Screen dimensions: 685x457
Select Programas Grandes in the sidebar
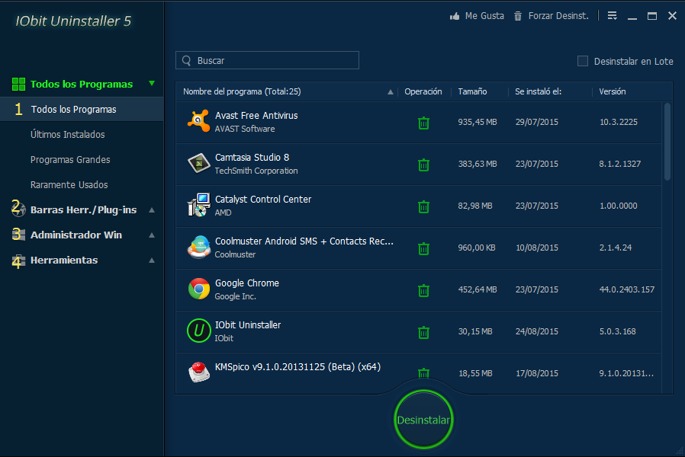pos(70,160)
